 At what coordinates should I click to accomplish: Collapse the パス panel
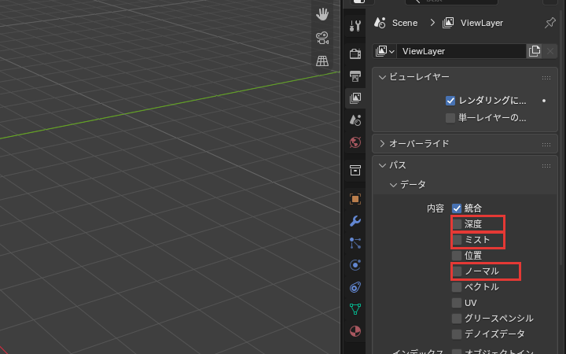382,165
